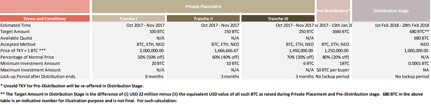
Task: Click the Accepted Method row label
Action: [18, 44]
